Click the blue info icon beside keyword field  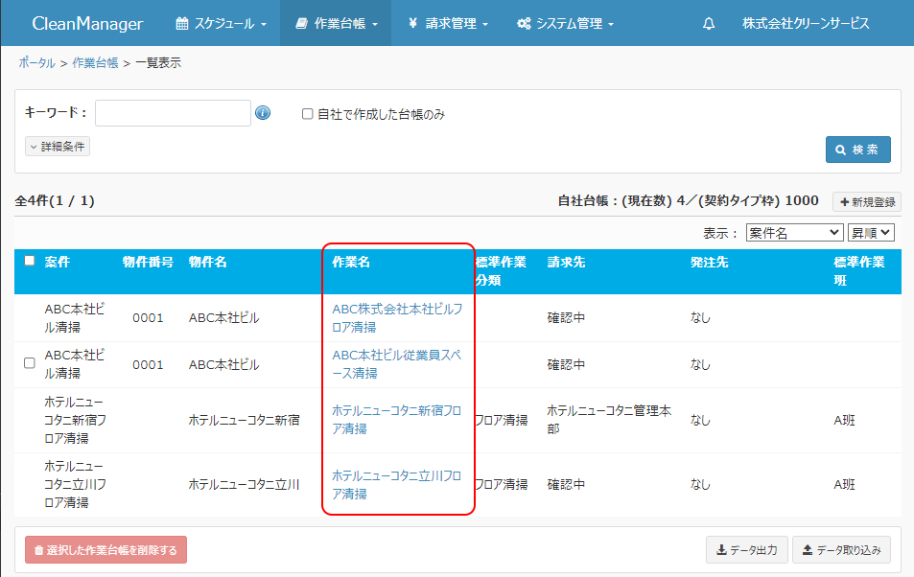[263, 114]
